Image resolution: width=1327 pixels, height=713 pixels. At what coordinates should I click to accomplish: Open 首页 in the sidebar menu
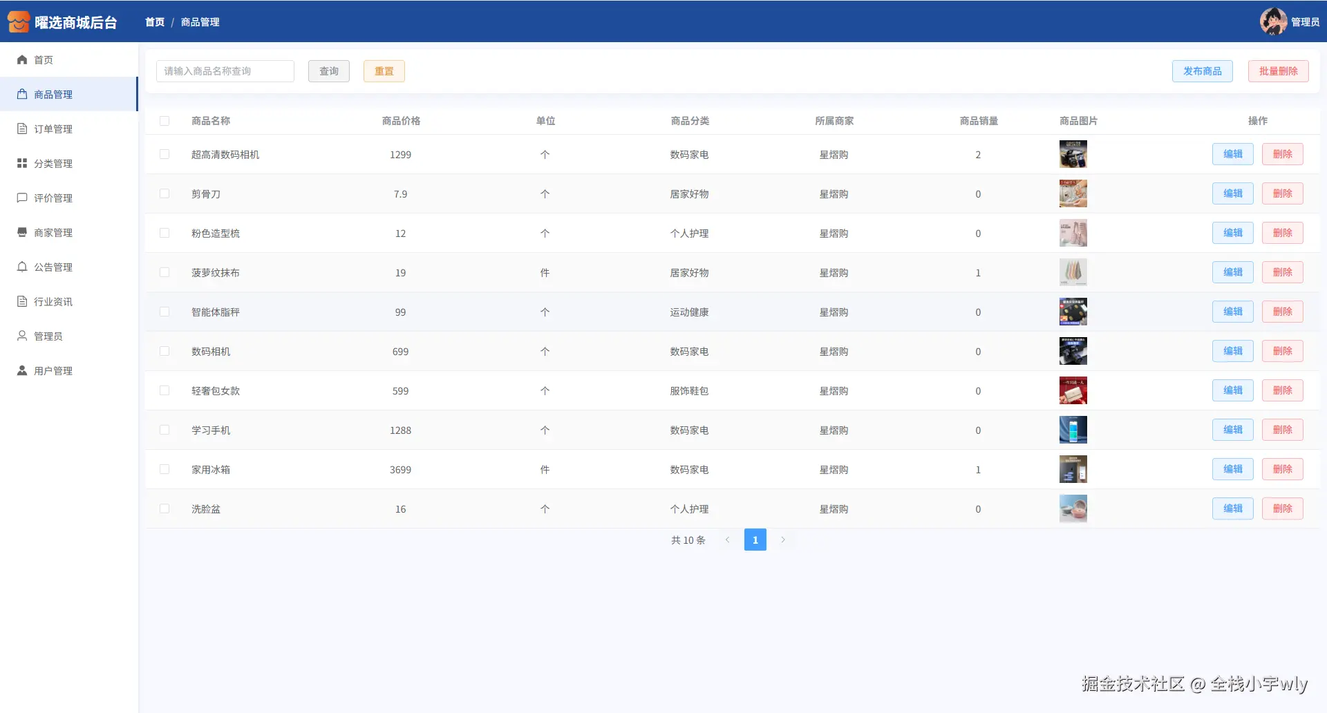click(69, 60)
